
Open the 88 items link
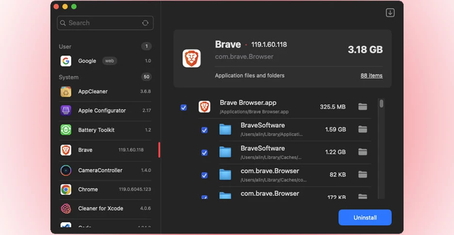(x=372, y=76)
